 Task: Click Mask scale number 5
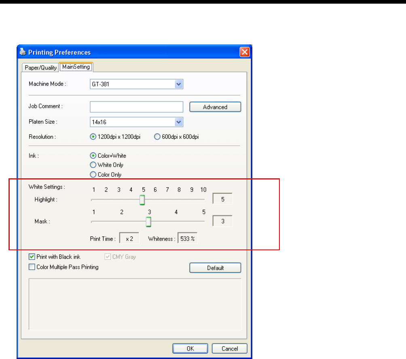click(204, 212)
